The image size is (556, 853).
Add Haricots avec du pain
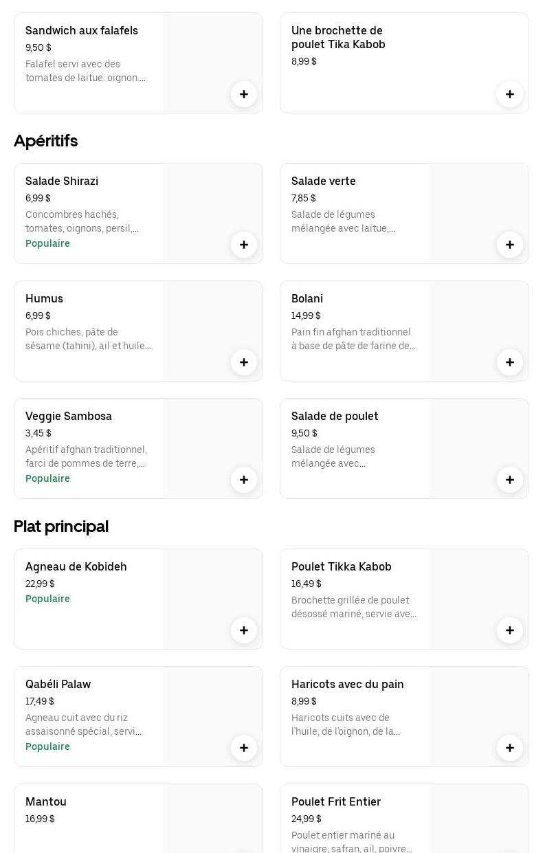[x=510, y=748]
